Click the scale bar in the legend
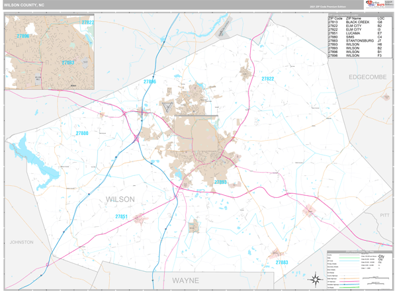 [x=376, y=278]
